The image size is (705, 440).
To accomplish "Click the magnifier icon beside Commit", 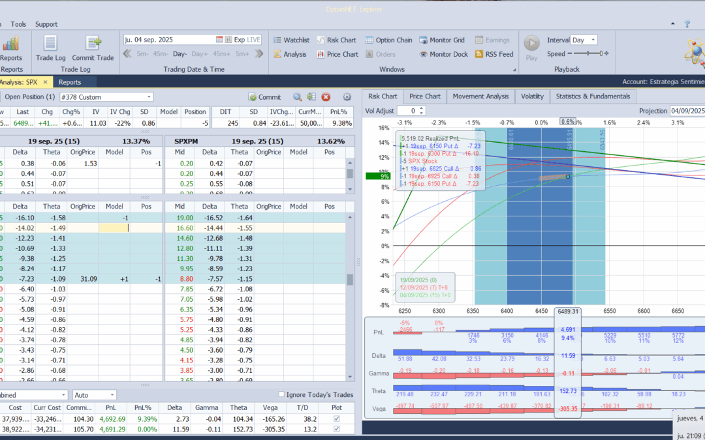I will (x=297, y=97).
